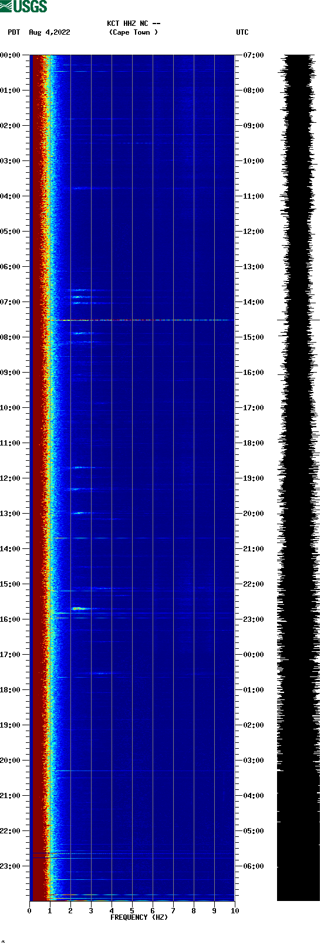Click the FREQUENCY (HZ) axis label
The width and height of the screenshot is (324, 948).
point(139,917)
